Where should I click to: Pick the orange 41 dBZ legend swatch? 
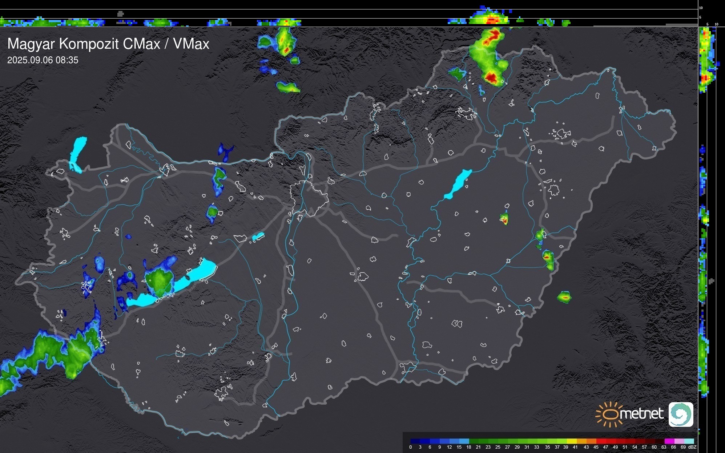coord(581,441)
